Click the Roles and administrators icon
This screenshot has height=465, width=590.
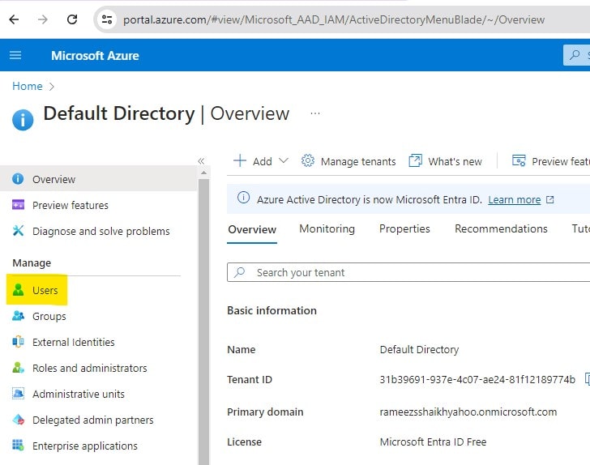[18, 368]
